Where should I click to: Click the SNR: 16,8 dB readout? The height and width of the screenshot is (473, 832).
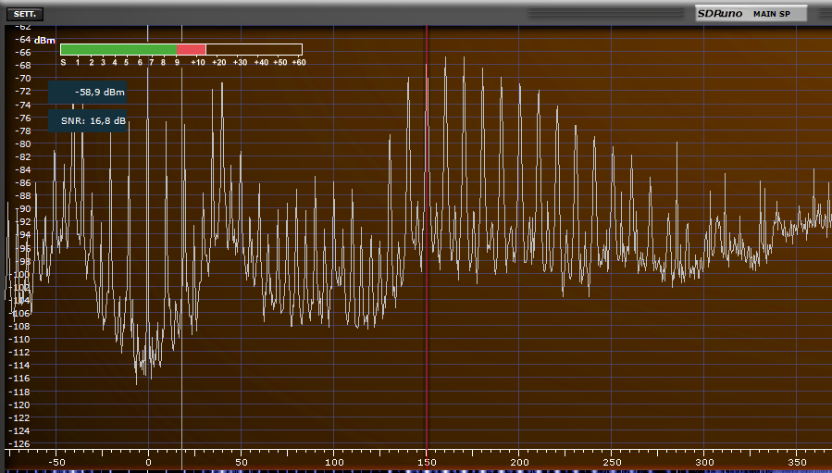coord(88,121)
